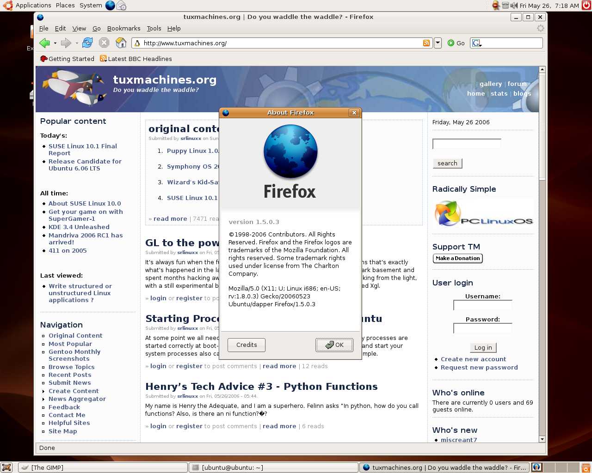Open Gentoo Monthly Screenshots navigation link

pos(74,355)
